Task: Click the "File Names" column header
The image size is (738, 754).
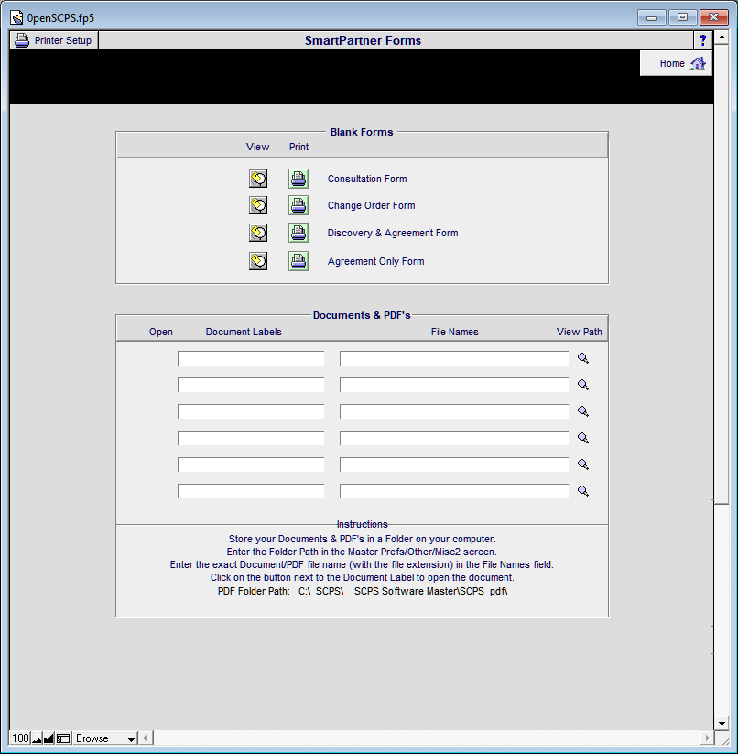Action: click(454, 332)
